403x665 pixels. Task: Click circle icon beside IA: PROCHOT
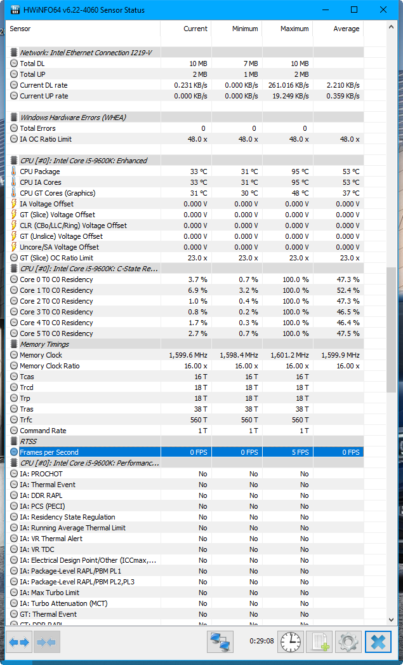[x=14, y=474]
